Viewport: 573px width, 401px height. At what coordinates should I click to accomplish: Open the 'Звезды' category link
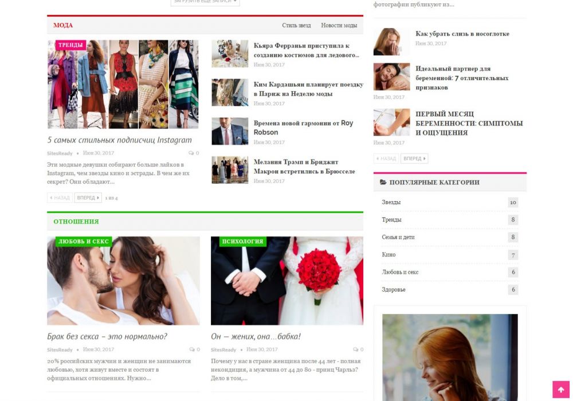(391, 202)
